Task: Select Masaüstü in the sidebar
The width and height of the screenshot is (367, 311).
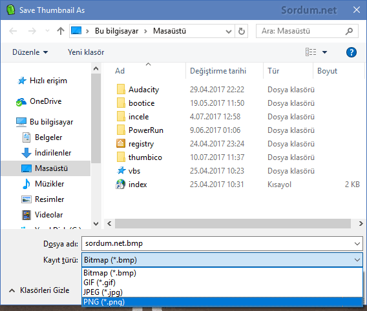Action: coord(46,168)
